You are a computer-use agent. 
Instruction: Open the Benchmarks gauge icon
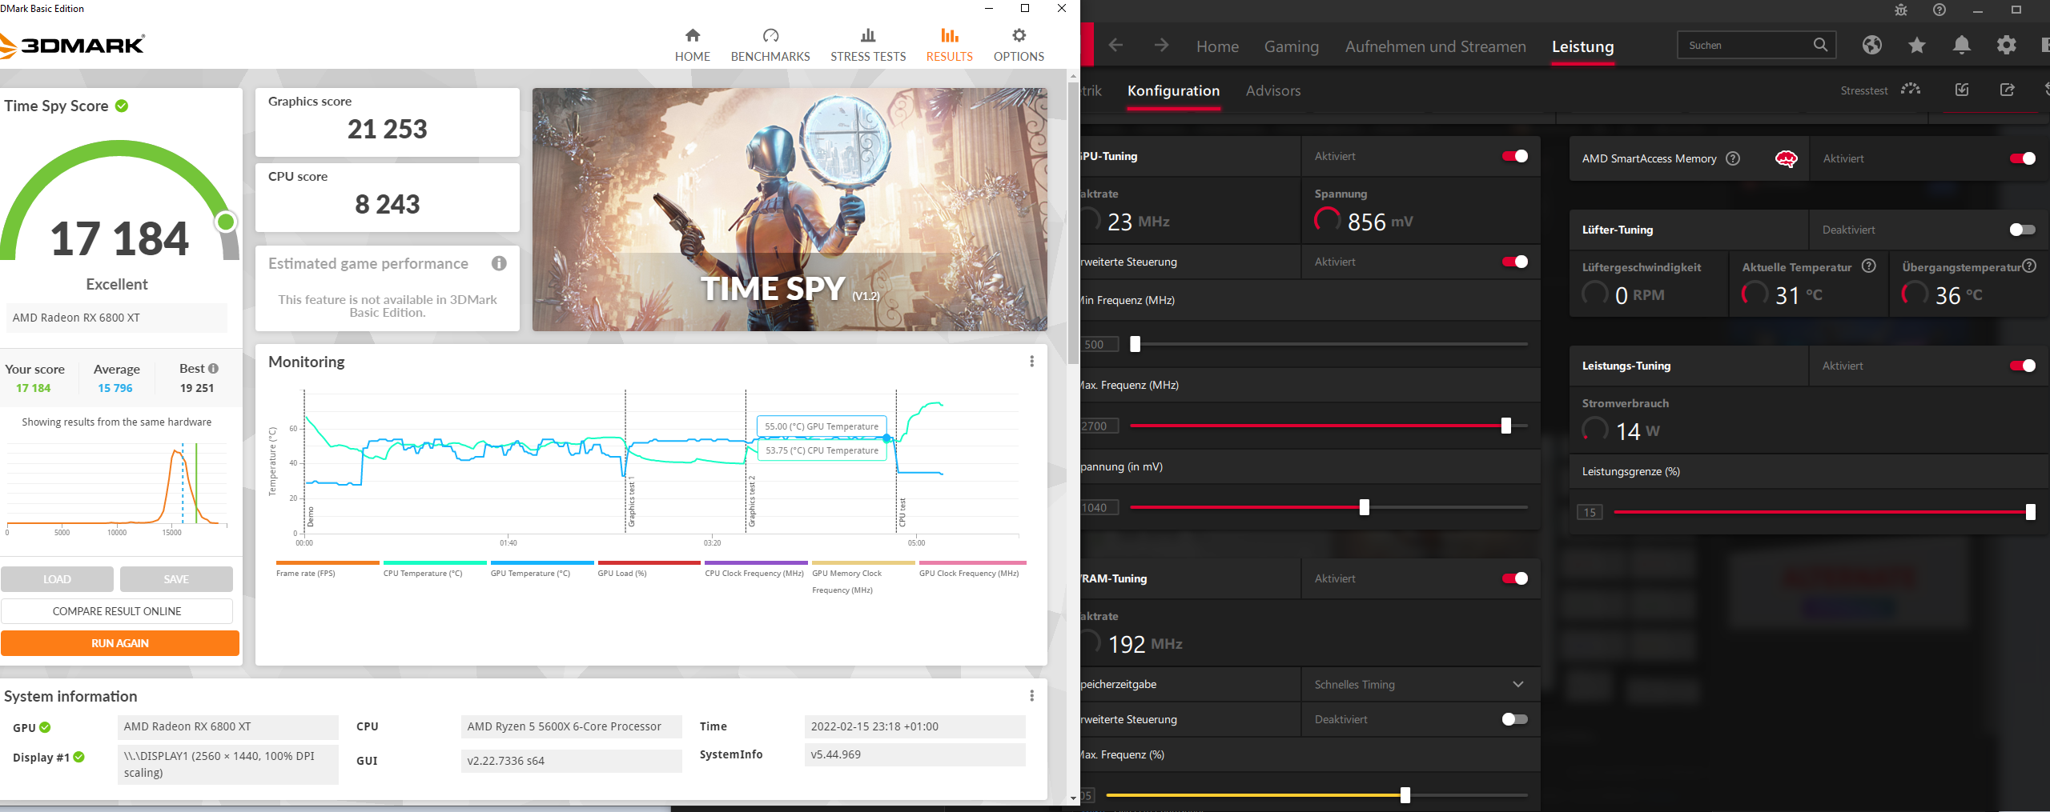pyautogui.click(x=770, y=35)
